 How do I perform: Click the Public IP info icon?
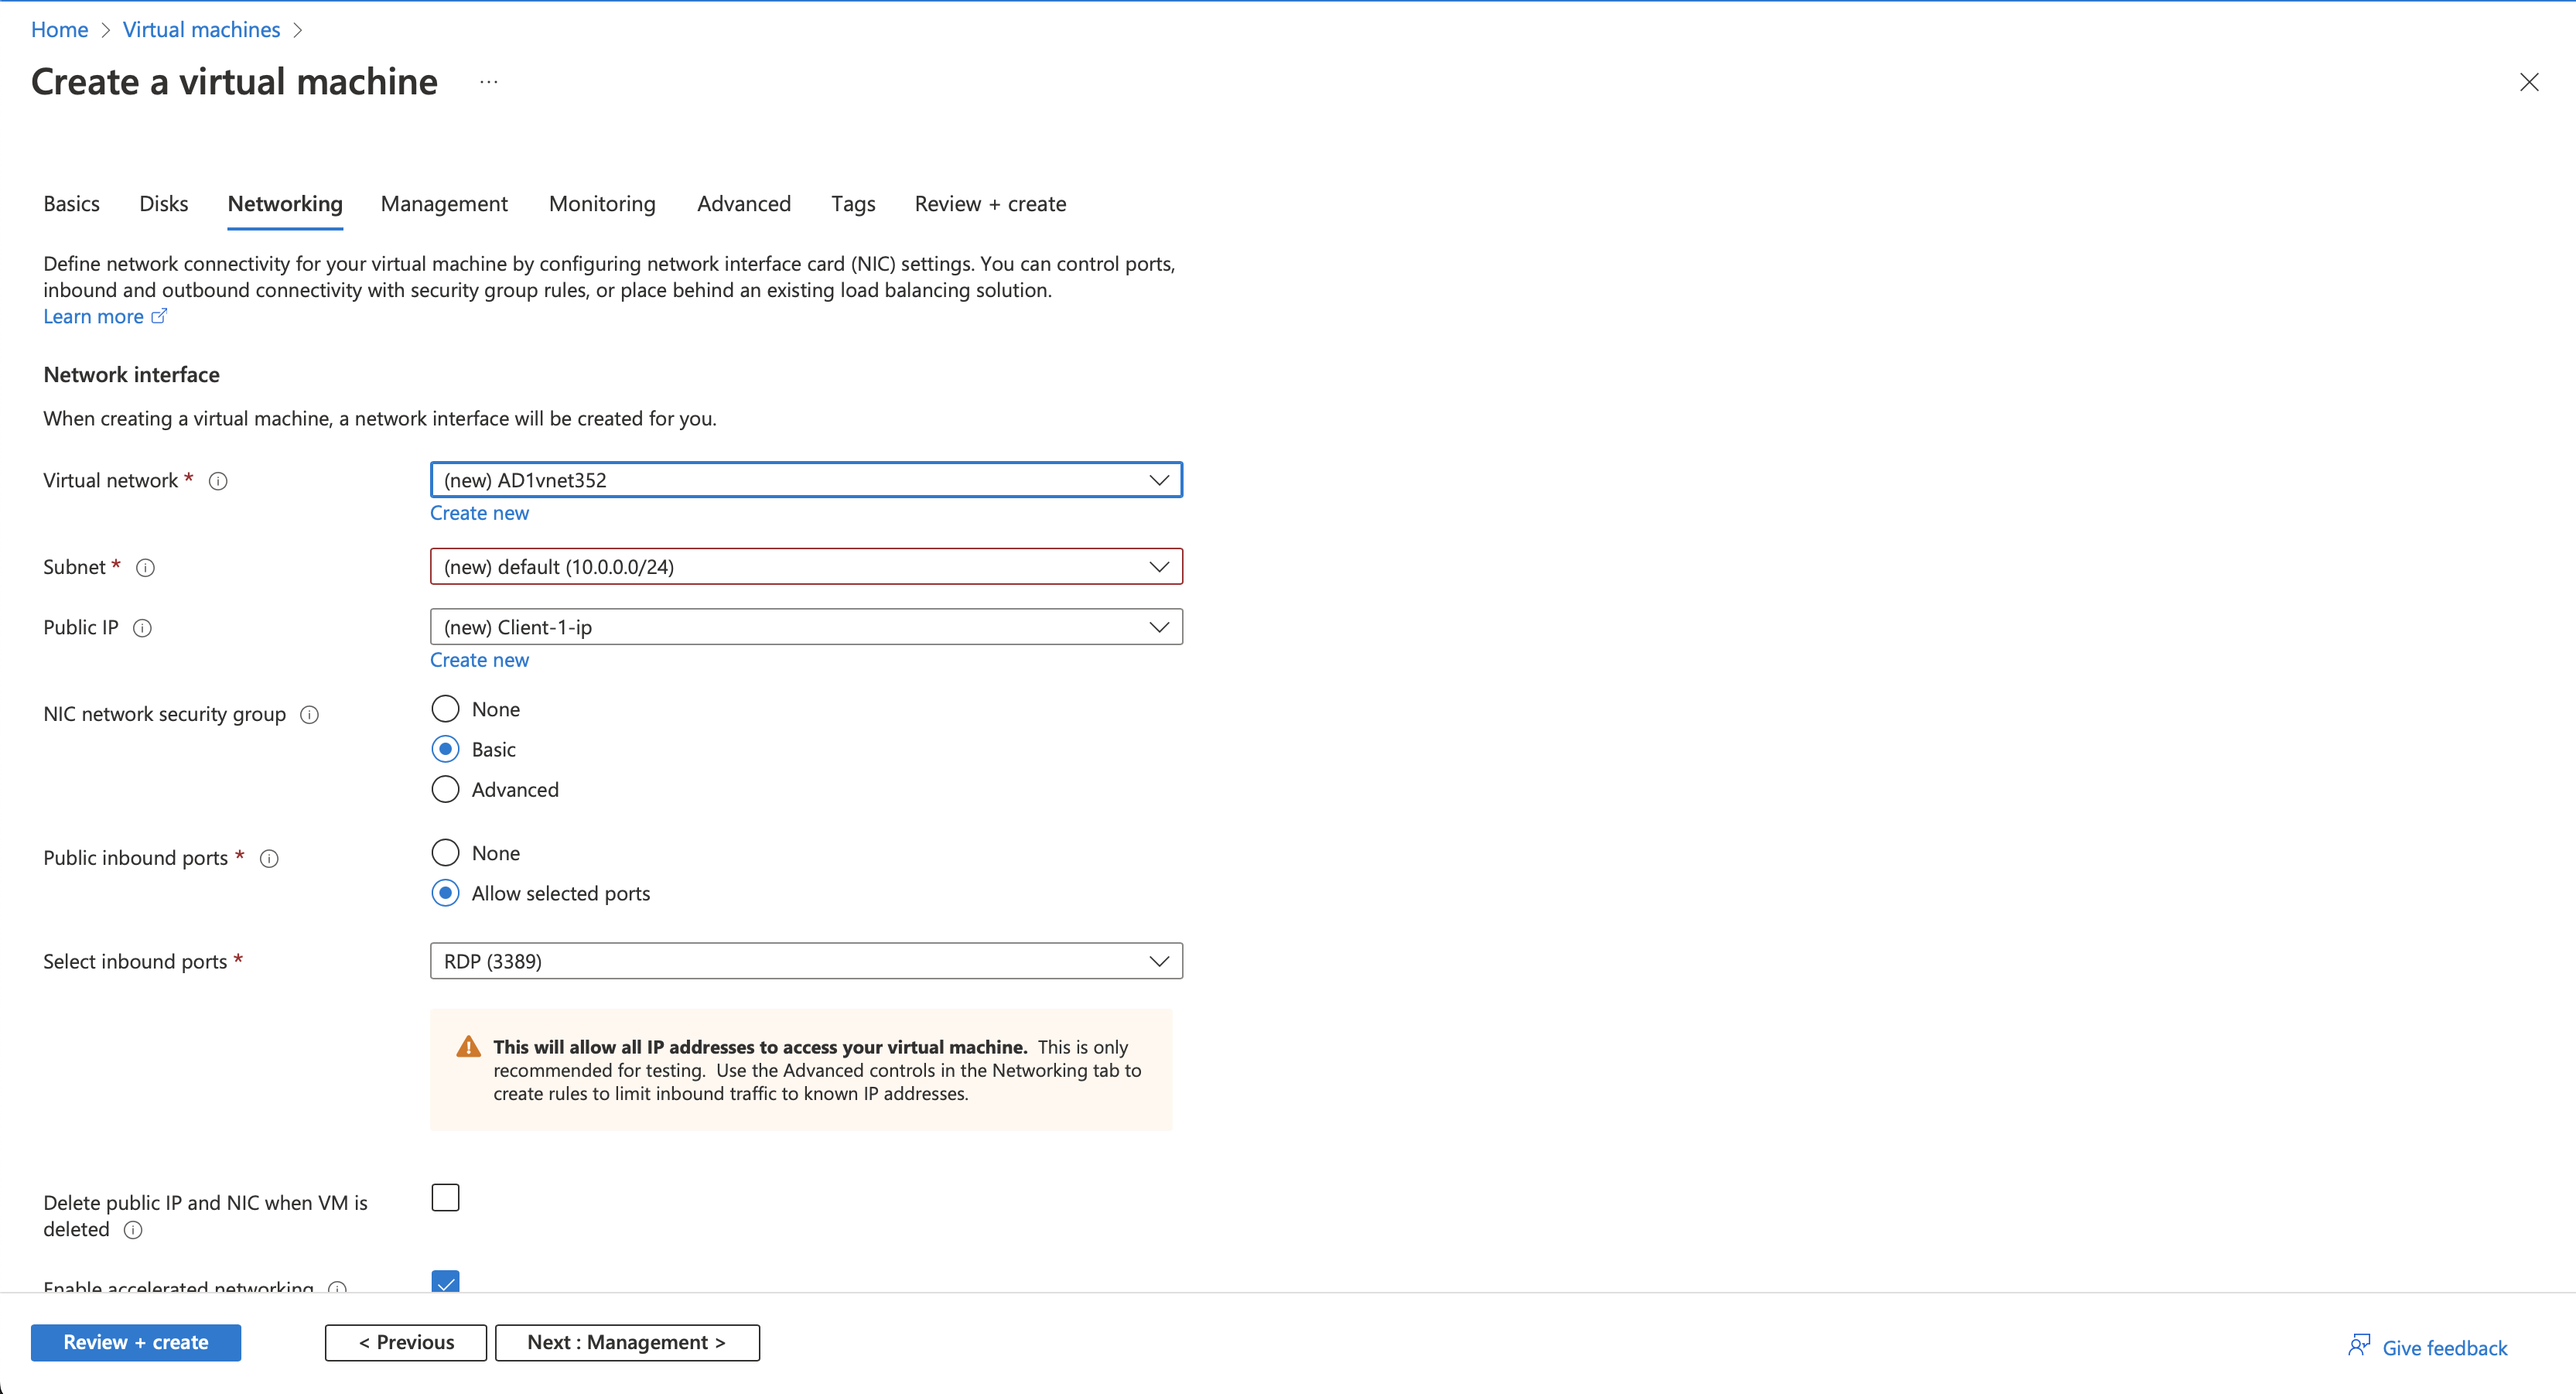pos(142,628)
